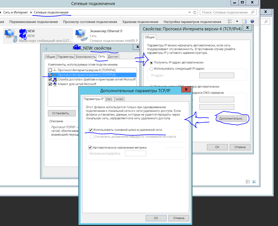Screen dimensions: 278x226
Task: Open the Безопасность tab
Action: (86, 57)
